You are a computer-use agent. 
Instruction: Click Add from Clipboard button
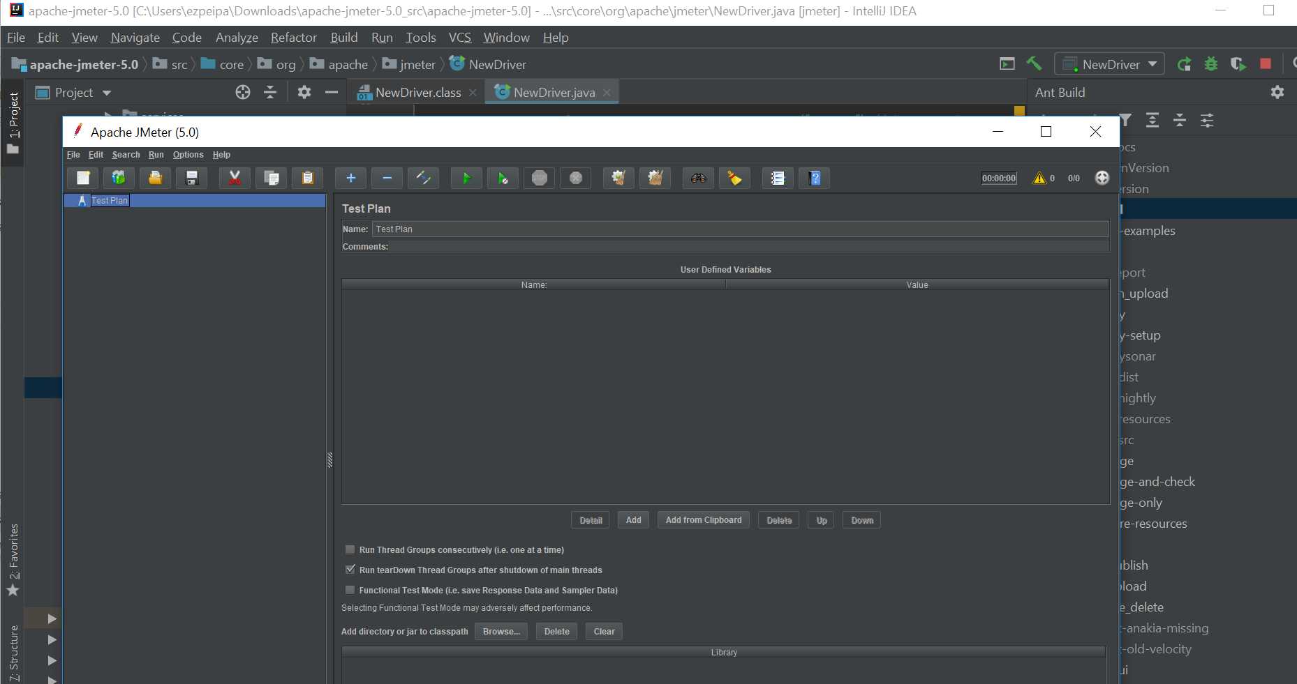[704, 520]
